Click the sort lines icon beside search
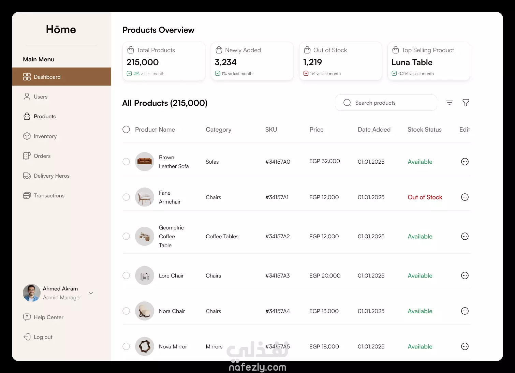The height and width of the screenshot is (373, 515). click(450, 103)
